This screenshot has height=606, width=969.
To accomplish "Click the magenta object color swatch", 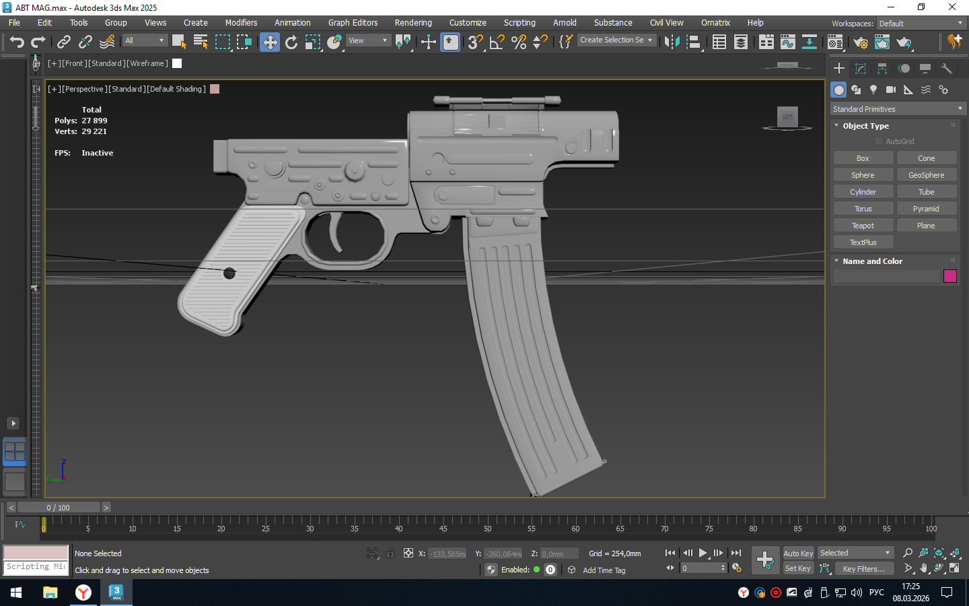I will tap(950, 276).
